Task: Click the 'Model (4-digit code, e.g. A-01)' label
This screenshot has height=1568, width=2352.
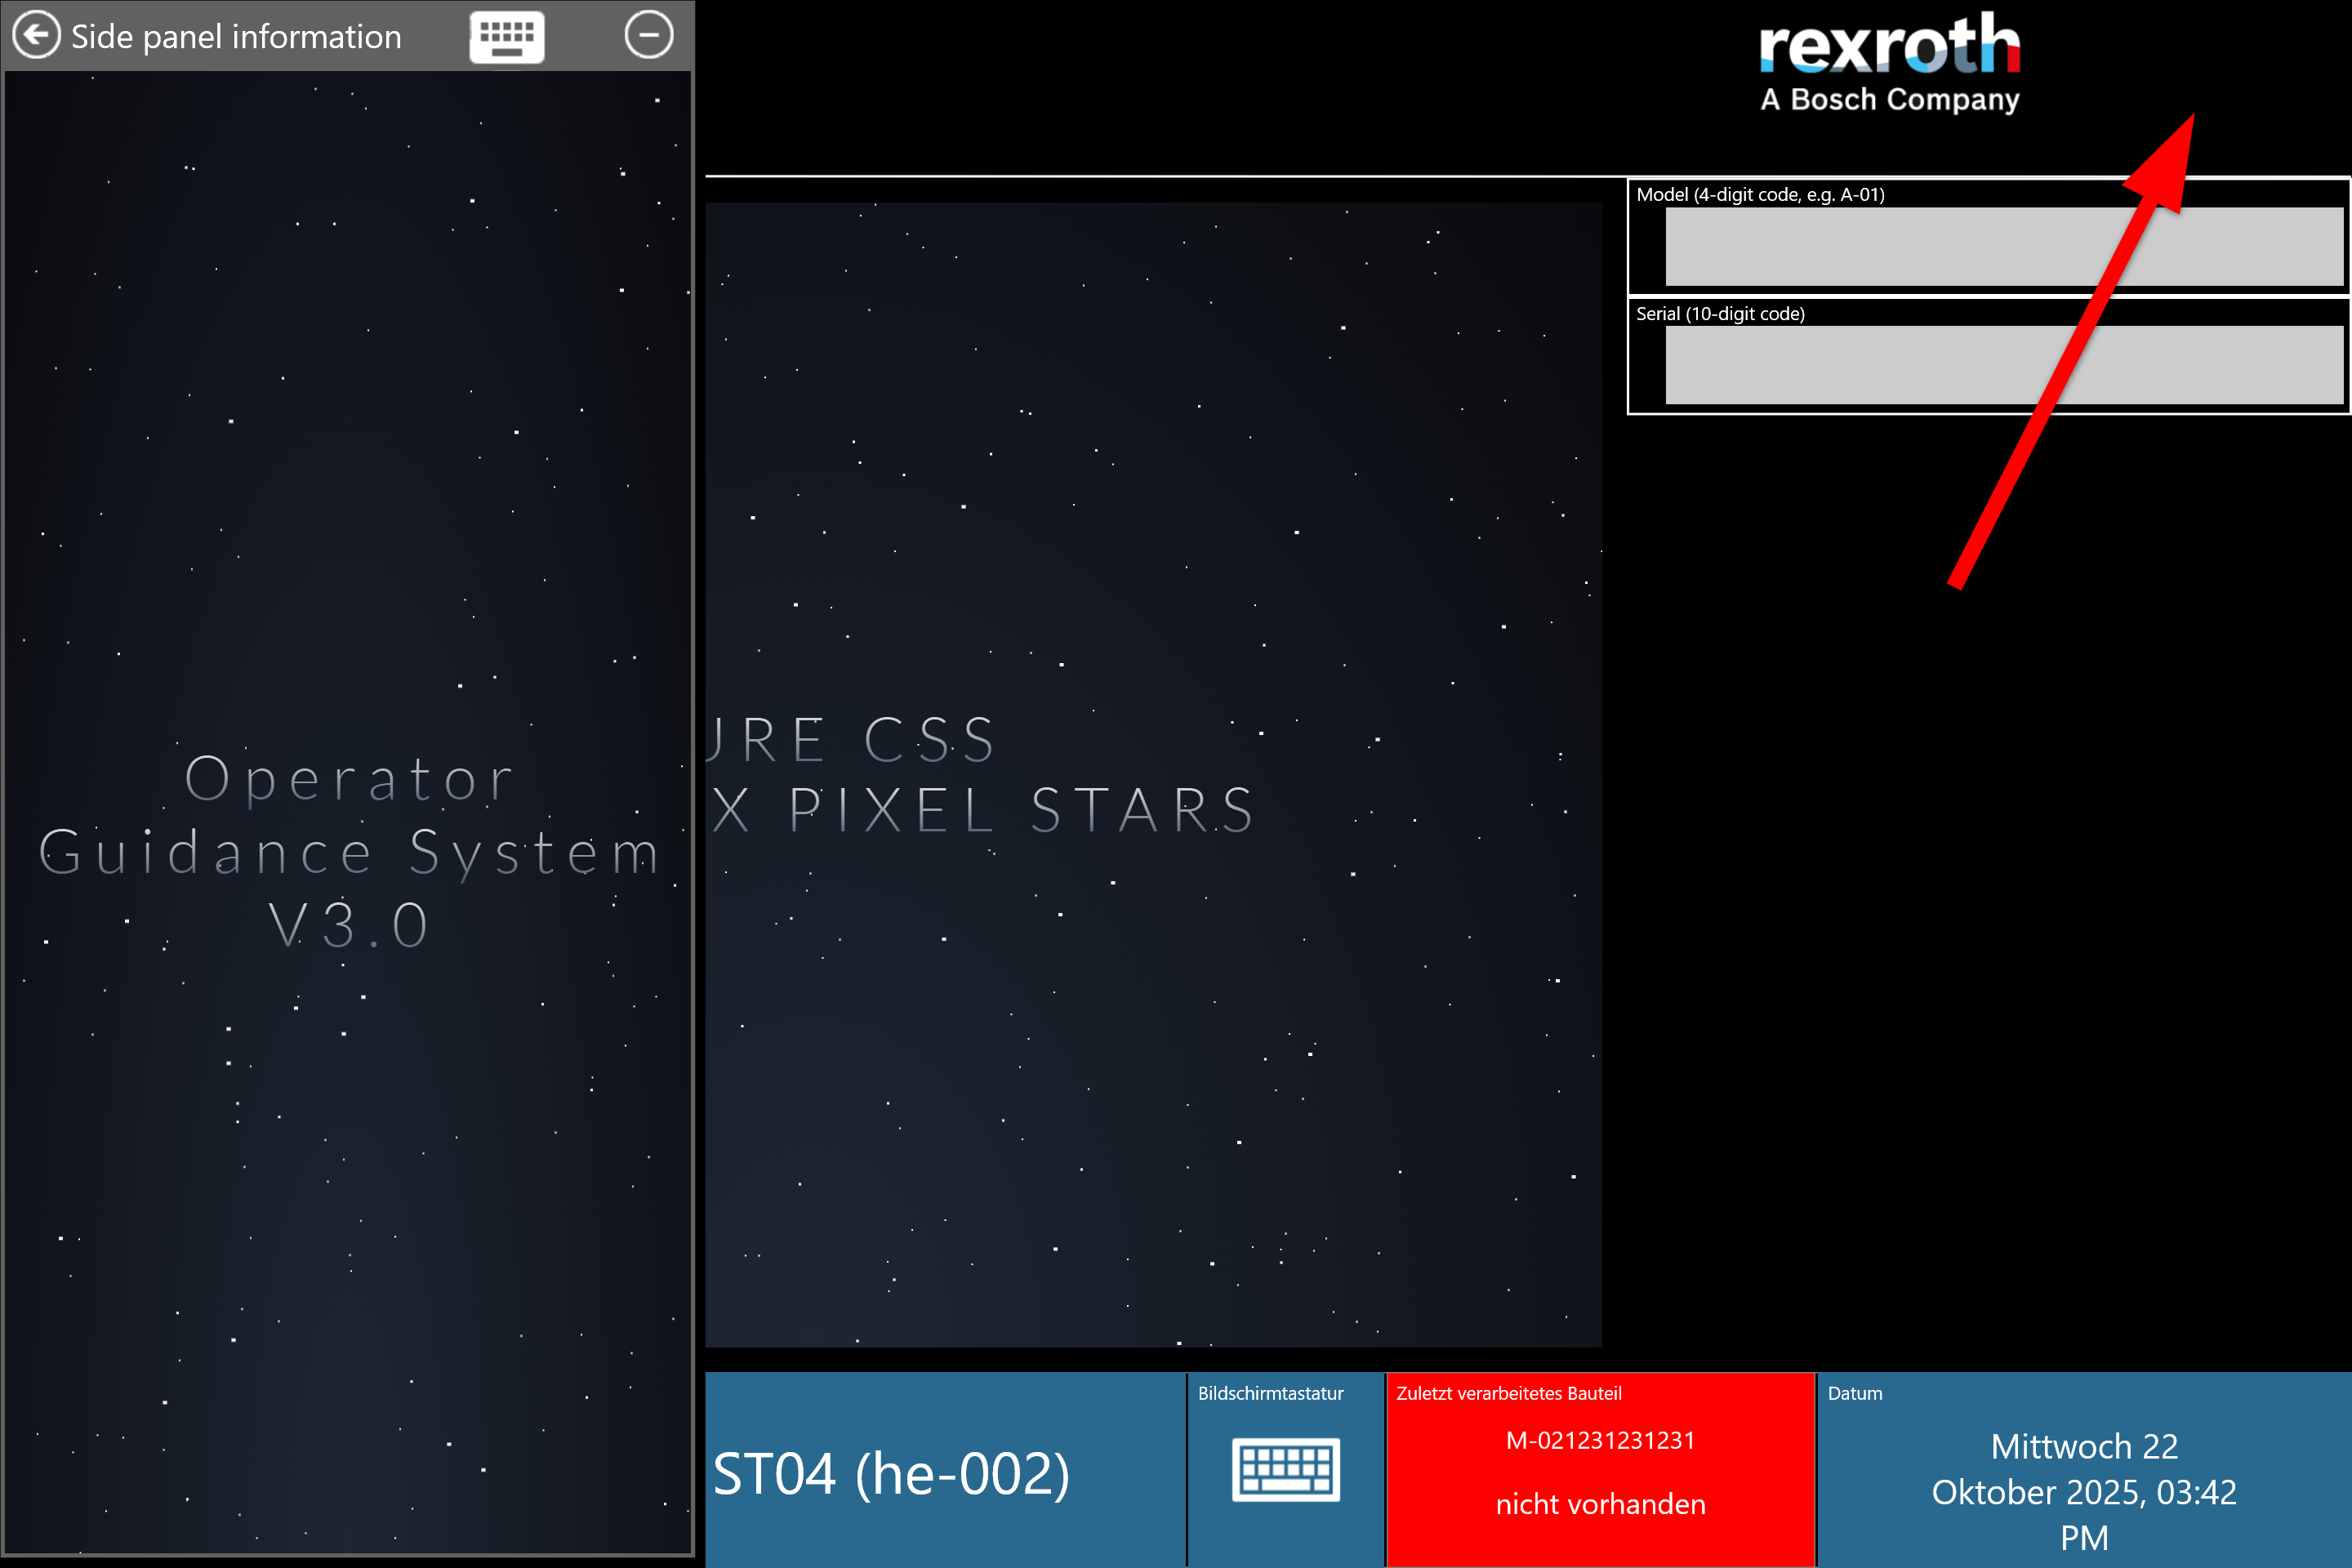Action: coord(1760,195)
